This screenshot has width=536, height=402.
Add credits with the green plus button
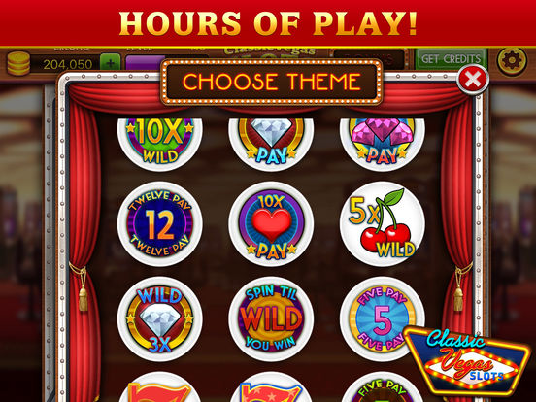(110, 62)
